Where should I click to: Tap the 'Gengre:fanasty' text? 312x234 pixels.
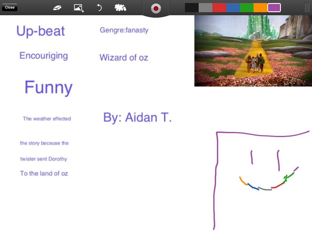(124, 30)
